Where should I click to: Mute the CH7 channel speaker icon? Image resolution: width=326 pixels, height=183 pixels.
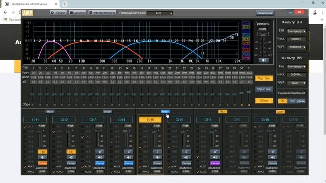(215, 157)
